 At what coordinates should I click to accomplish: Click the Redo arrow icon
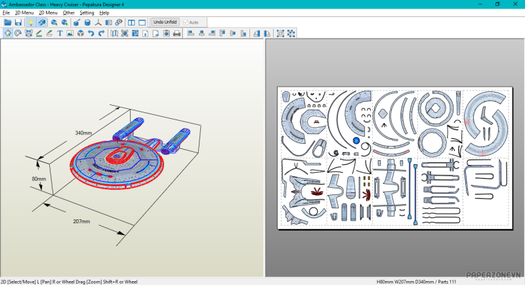101,33
